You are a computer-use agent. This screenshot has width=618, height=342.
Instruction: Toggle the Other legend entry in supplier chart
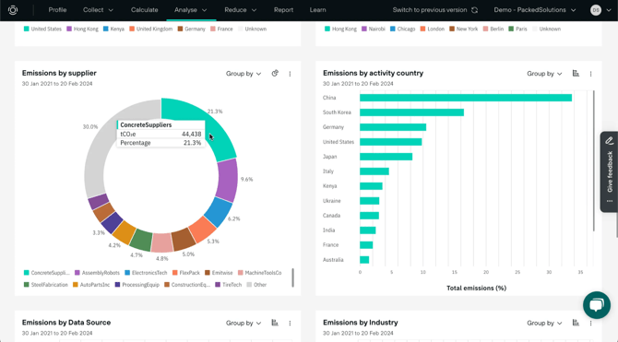(256, 285)
